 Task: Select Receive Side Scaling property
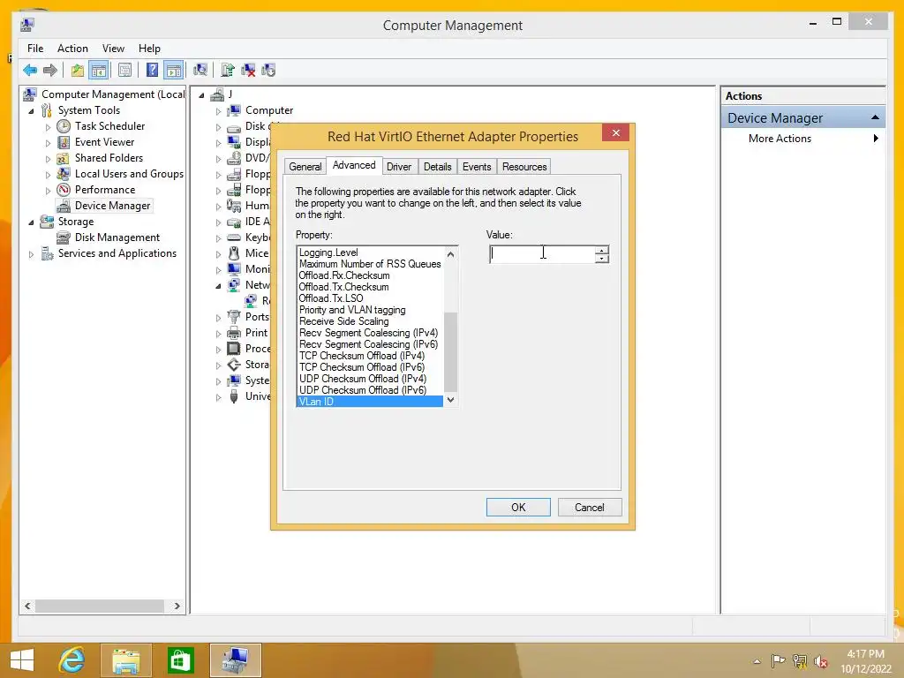coord(343,321)
